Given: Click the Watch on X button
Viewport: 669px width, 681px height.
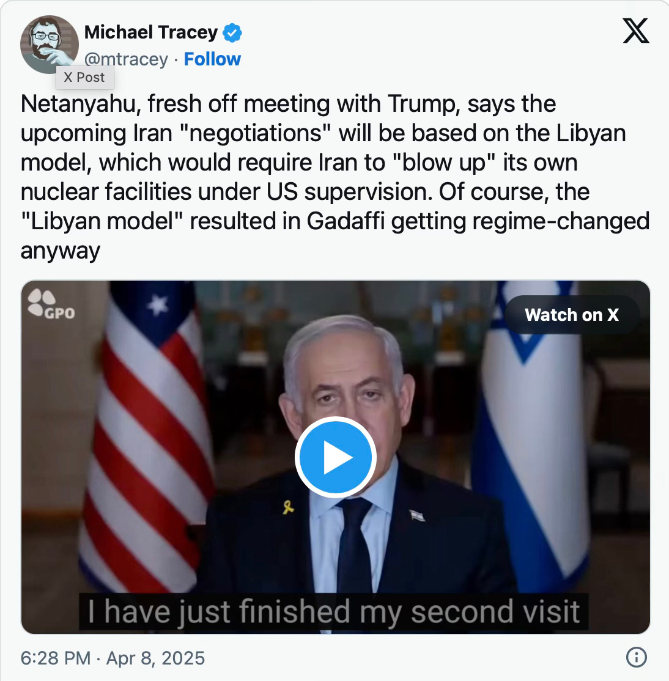Looking at the screenshot, I should [x=572, y=315].
